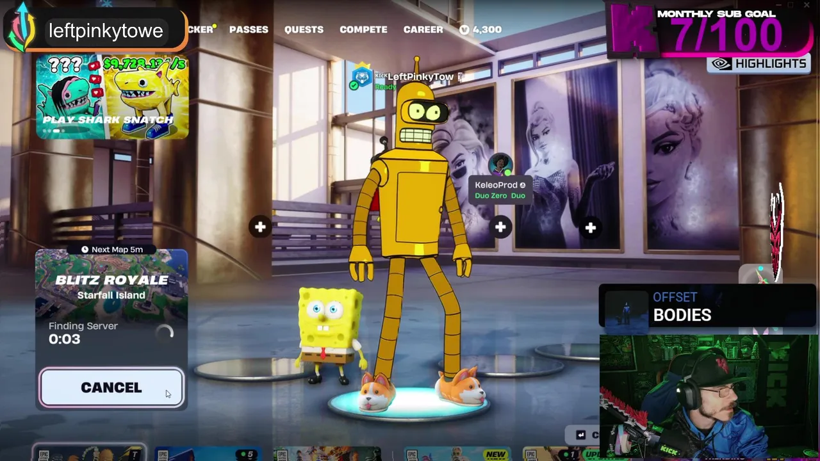
Task: Open the QUESTS tab
Action: (304, 29)
